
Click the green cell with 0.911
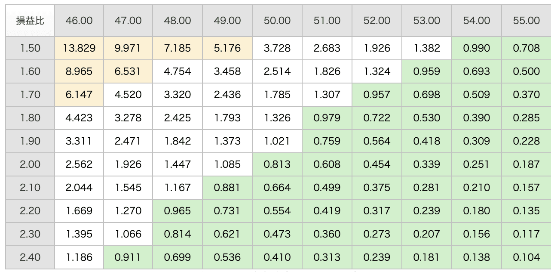[x=128, y=257]
